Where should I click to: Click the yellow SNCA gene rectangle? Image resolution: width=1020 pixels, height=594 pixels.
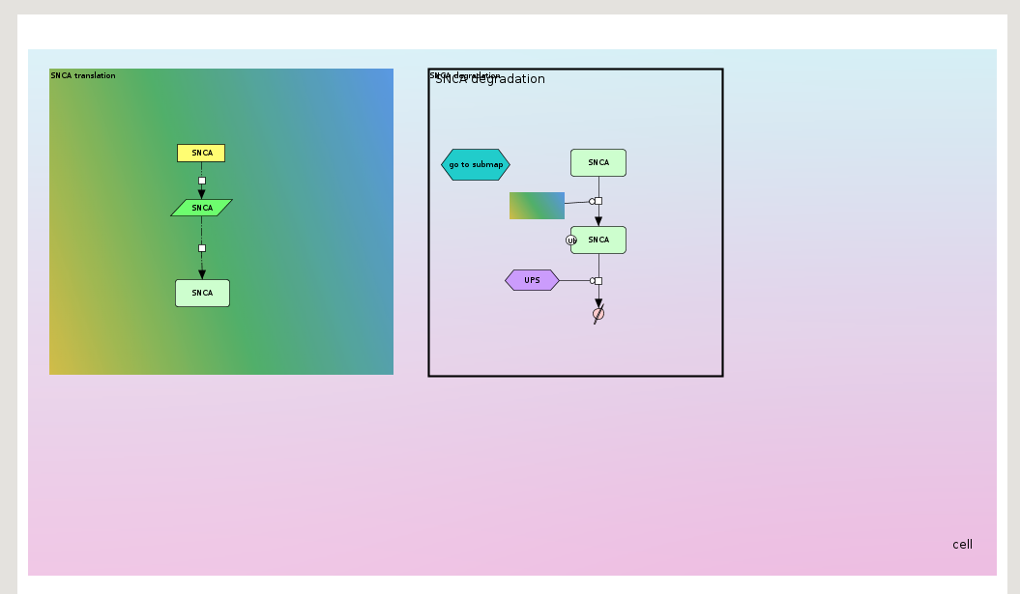(201, 153)
